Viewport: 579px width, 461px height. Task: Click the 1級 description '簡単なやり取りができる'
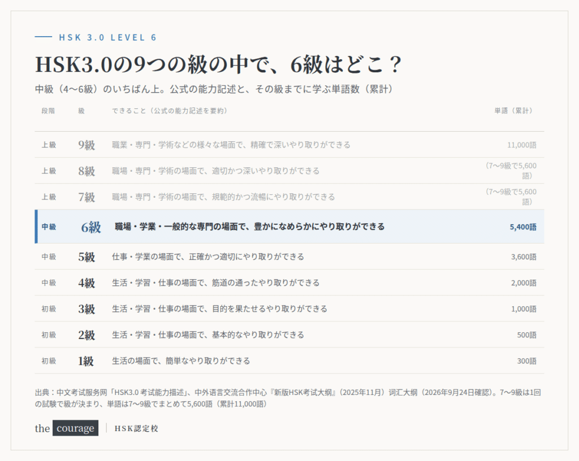(208, 361)
